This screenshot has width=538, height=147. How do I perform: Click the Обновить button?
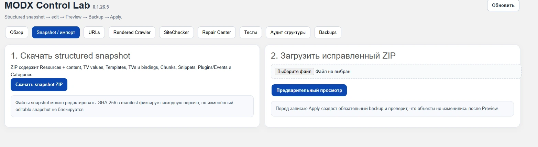503,5
